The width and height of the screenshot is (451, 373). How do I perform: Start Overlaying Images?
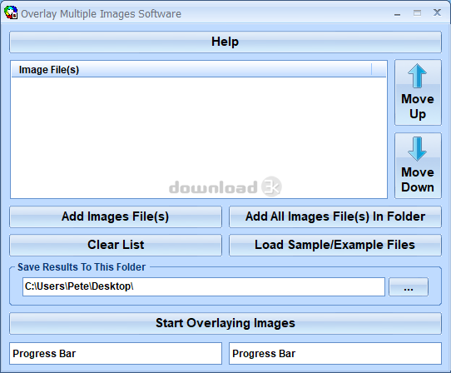226,324
